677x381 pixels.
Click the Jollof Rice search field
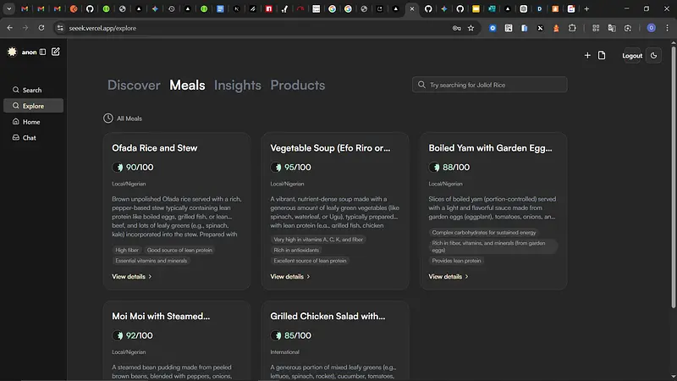coord(495,85)
